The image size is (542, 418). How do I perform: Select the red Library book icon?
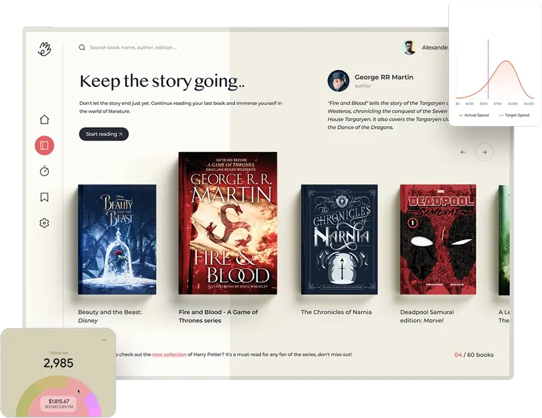click(x=44, y=145)
